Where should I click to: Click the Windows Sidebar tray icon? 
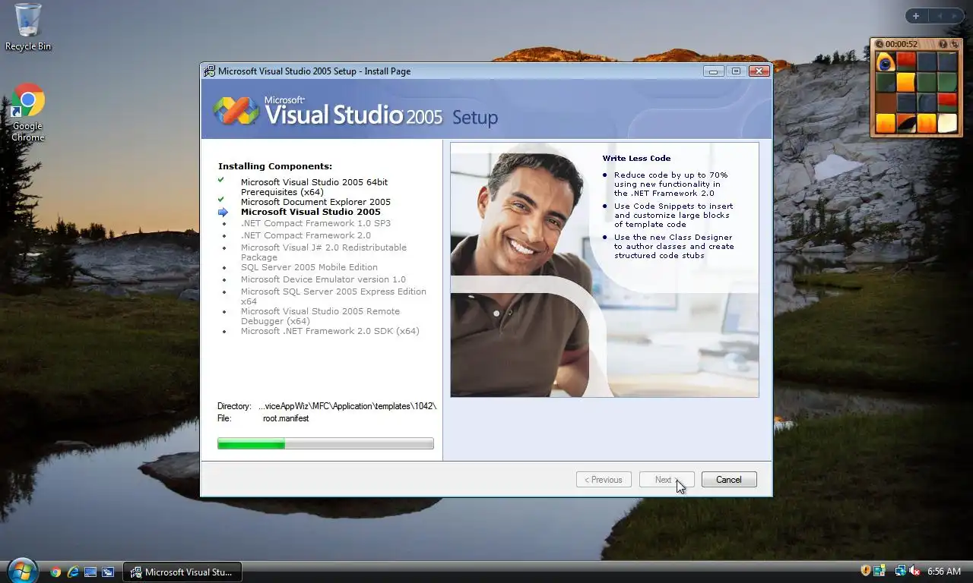pyautogui.click(x=880, y=571)
